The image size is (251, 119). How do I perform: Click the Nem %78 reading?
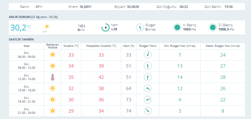pos(114,27)
